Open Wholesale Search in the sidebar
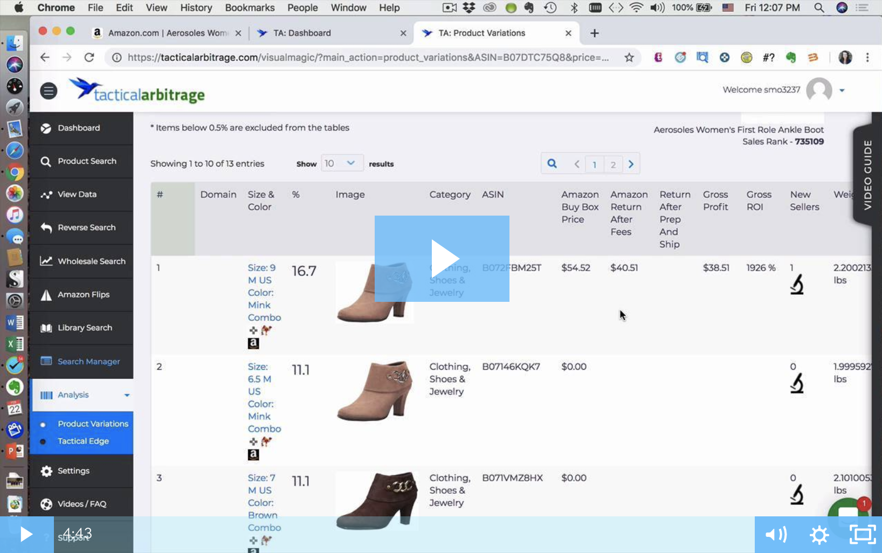The image size is (882, 553). (x=81, y=261)
